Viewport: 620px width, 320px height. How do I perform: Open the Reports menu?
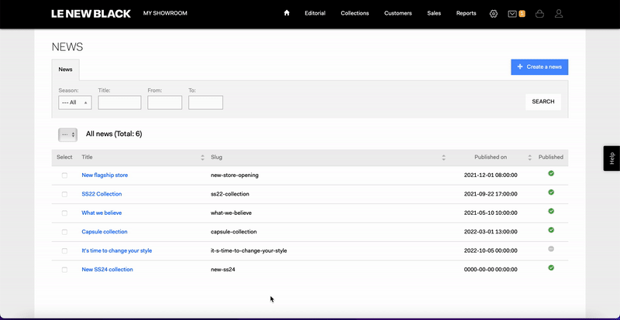[467, 13]
